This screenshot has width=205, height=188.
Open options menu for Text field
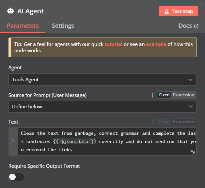pyautogui.click(x=152, y=122)
